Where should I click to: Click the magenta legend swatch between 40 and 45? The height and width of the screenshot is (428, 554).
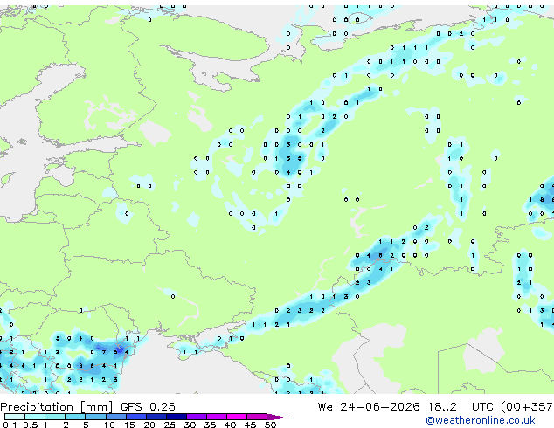pos(237,417)
